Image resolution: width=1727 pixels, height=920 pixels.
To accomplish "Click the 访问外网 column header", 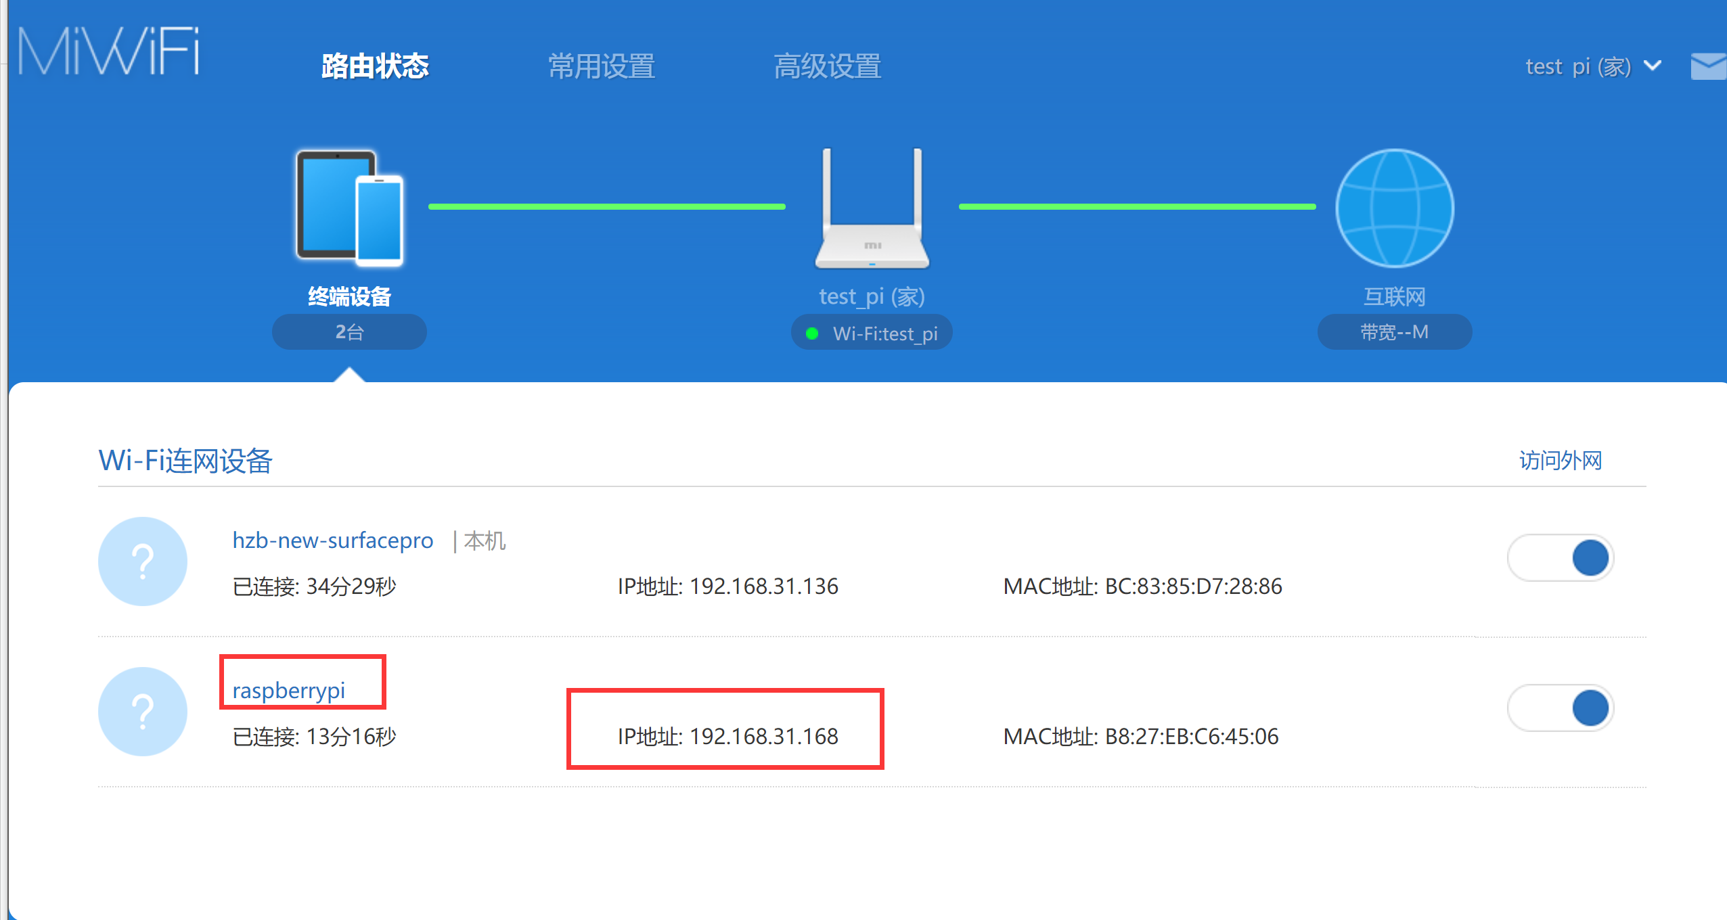I will click(1561, 461).
